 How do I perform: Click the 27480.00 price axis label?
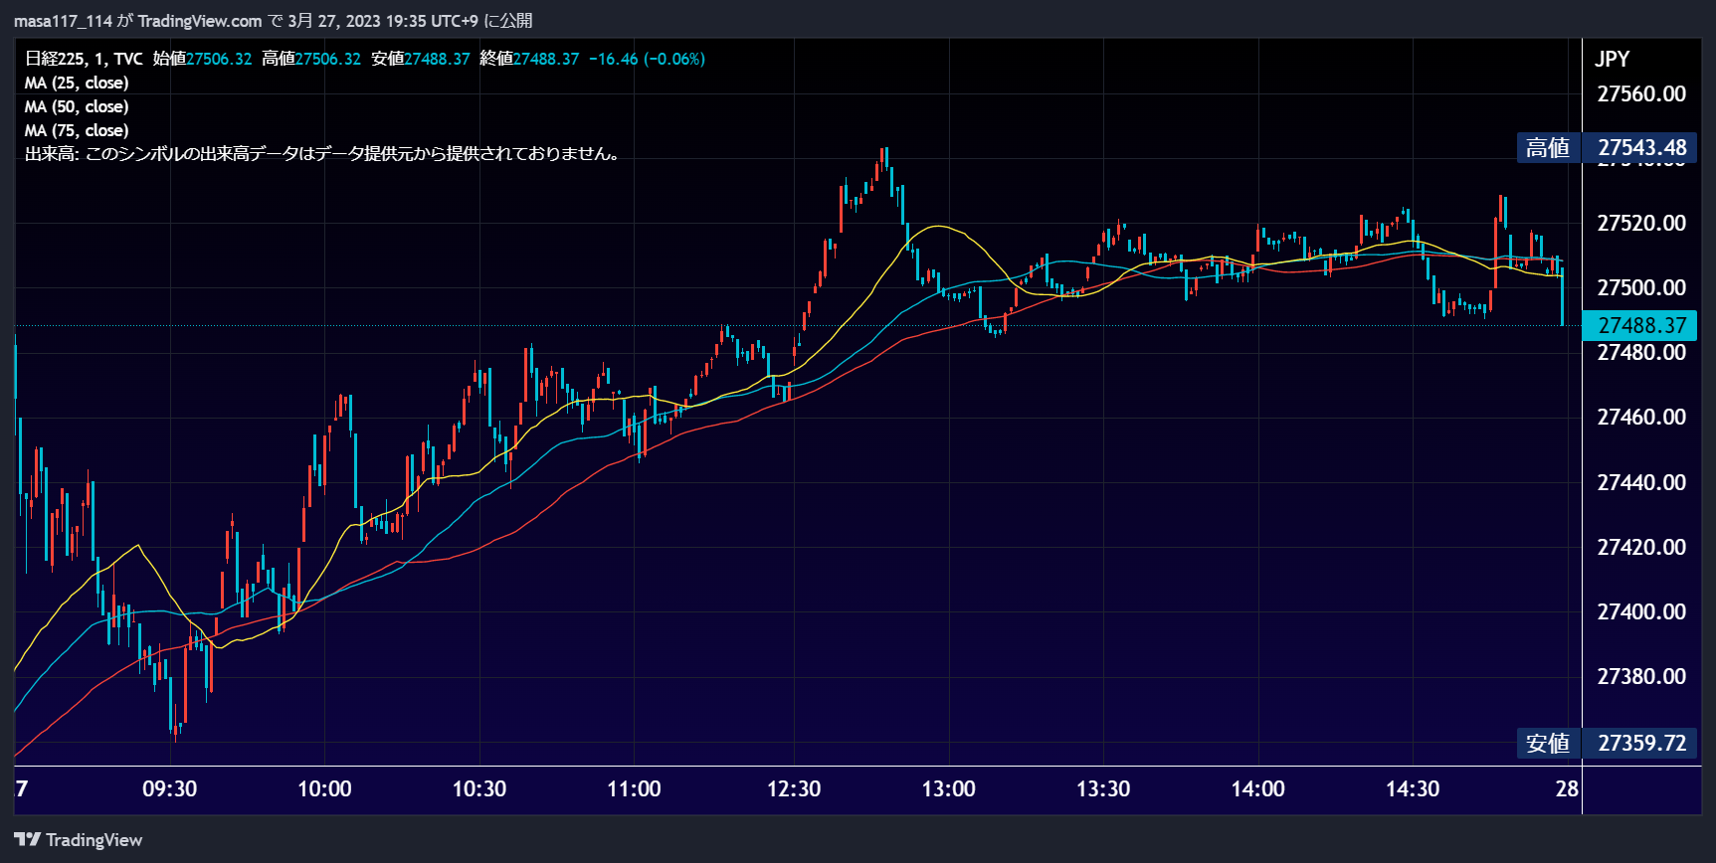1641,352
